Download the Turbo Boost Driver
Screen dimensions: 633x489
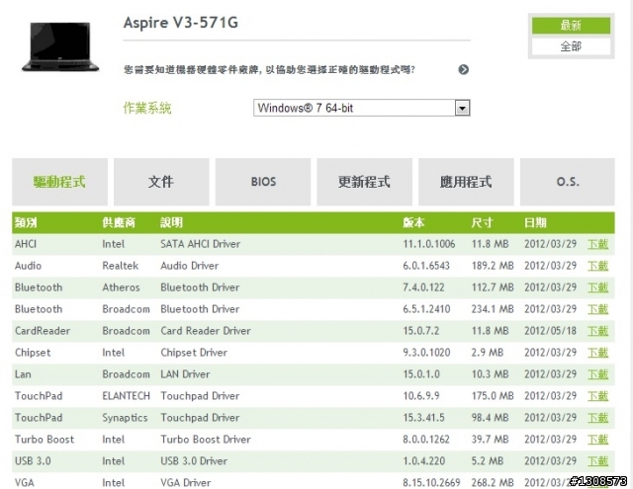point(597,440)
